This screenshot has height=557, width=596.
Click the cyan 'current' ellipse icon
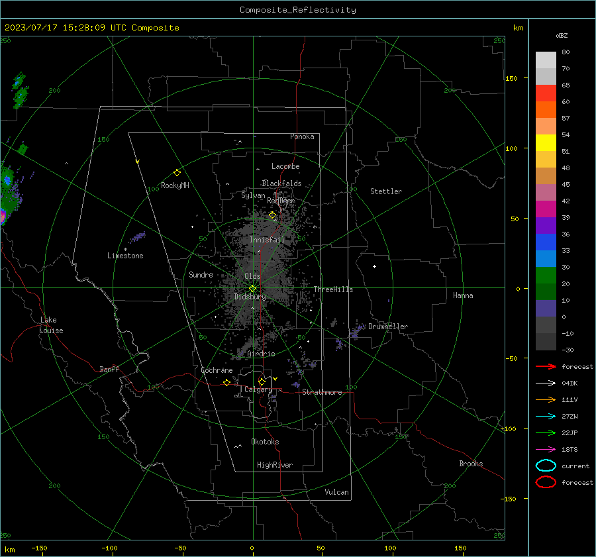tap(546, 466)
